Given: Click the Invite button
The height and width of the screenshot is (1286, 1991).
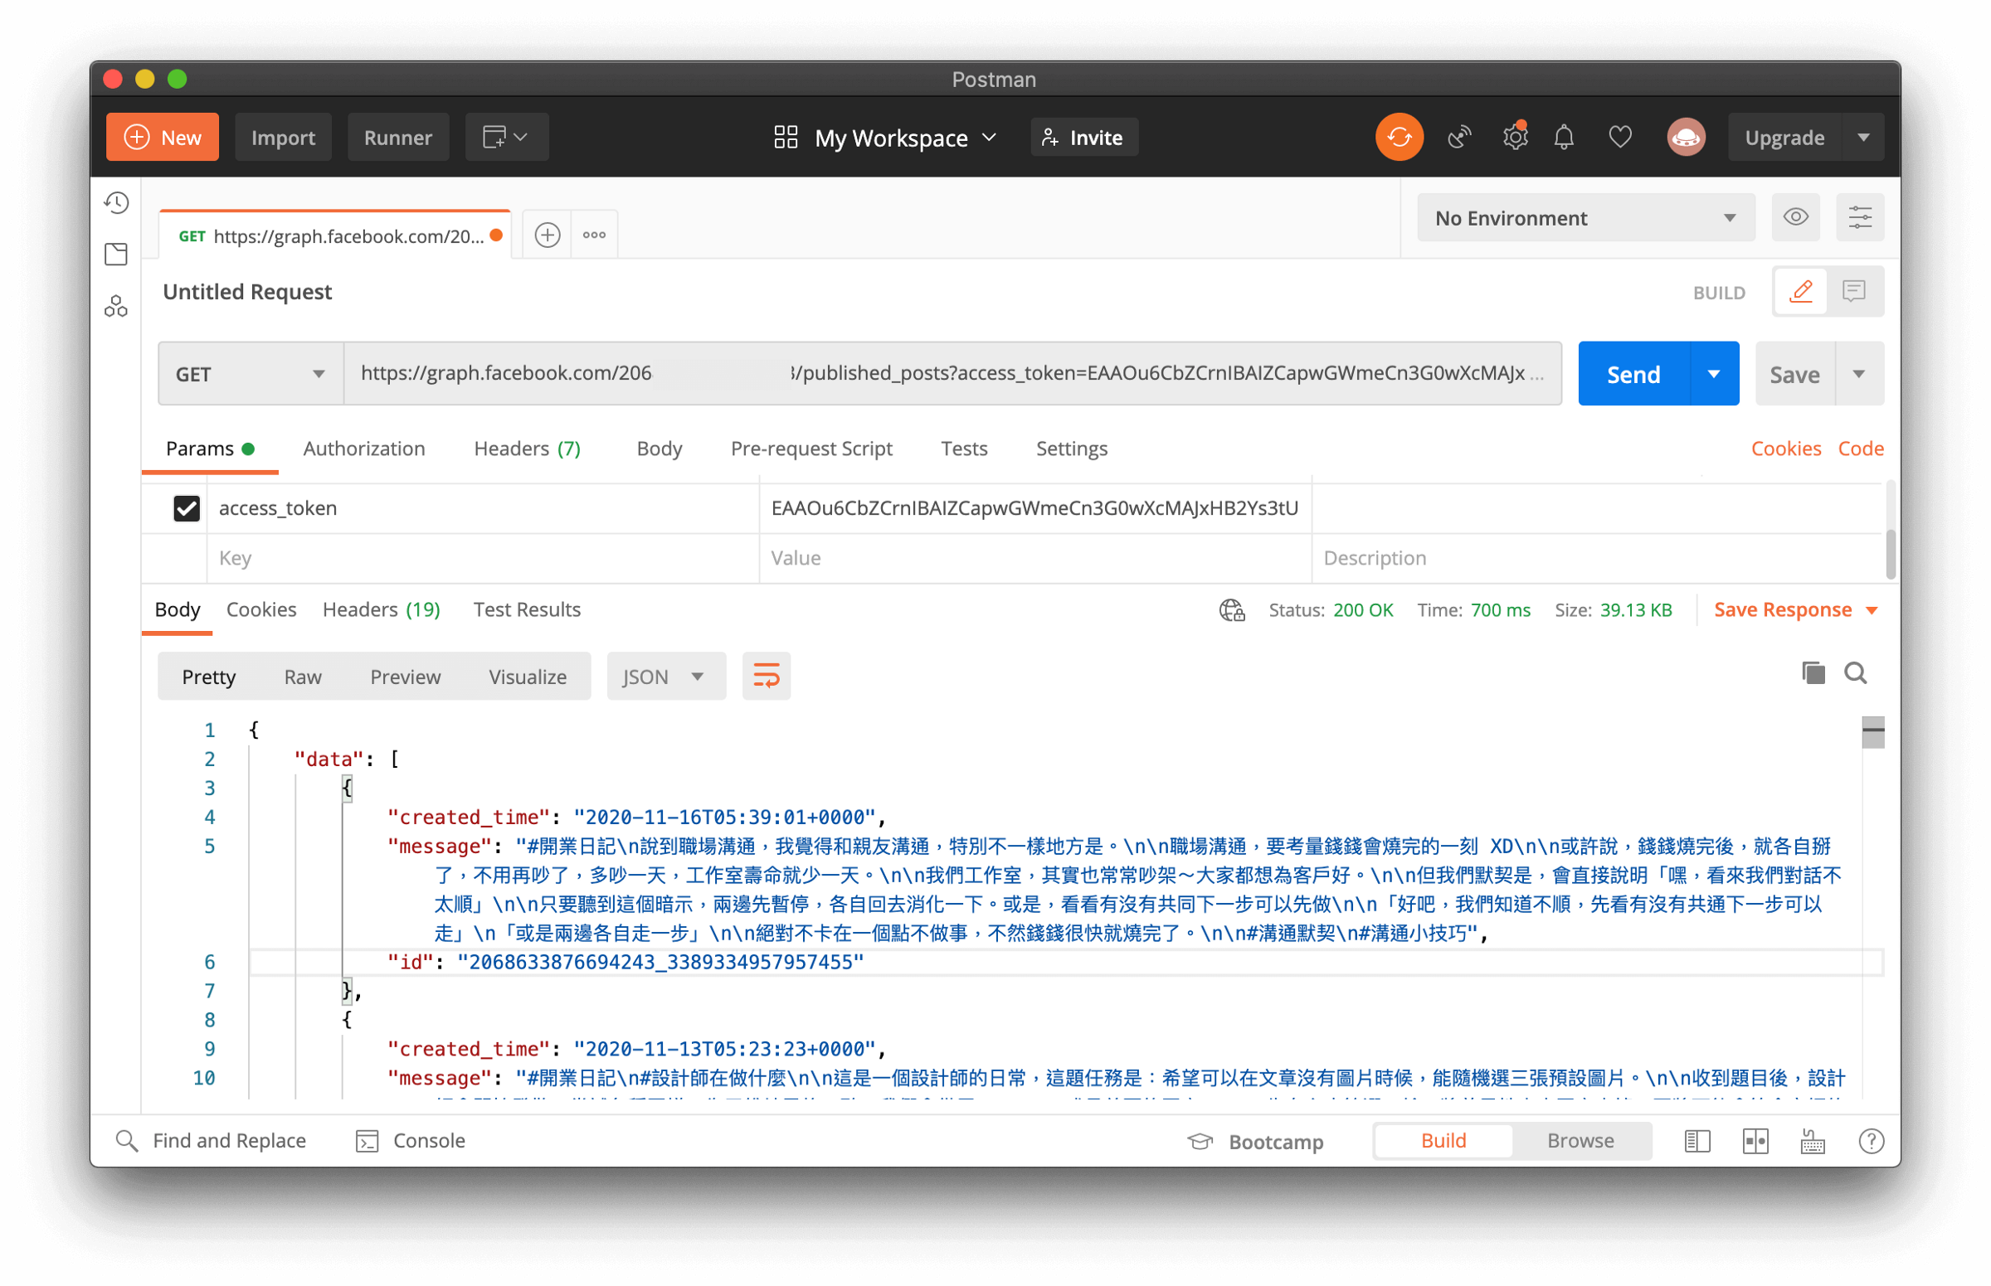Looking at the screenshot, I should (1083, 137).
